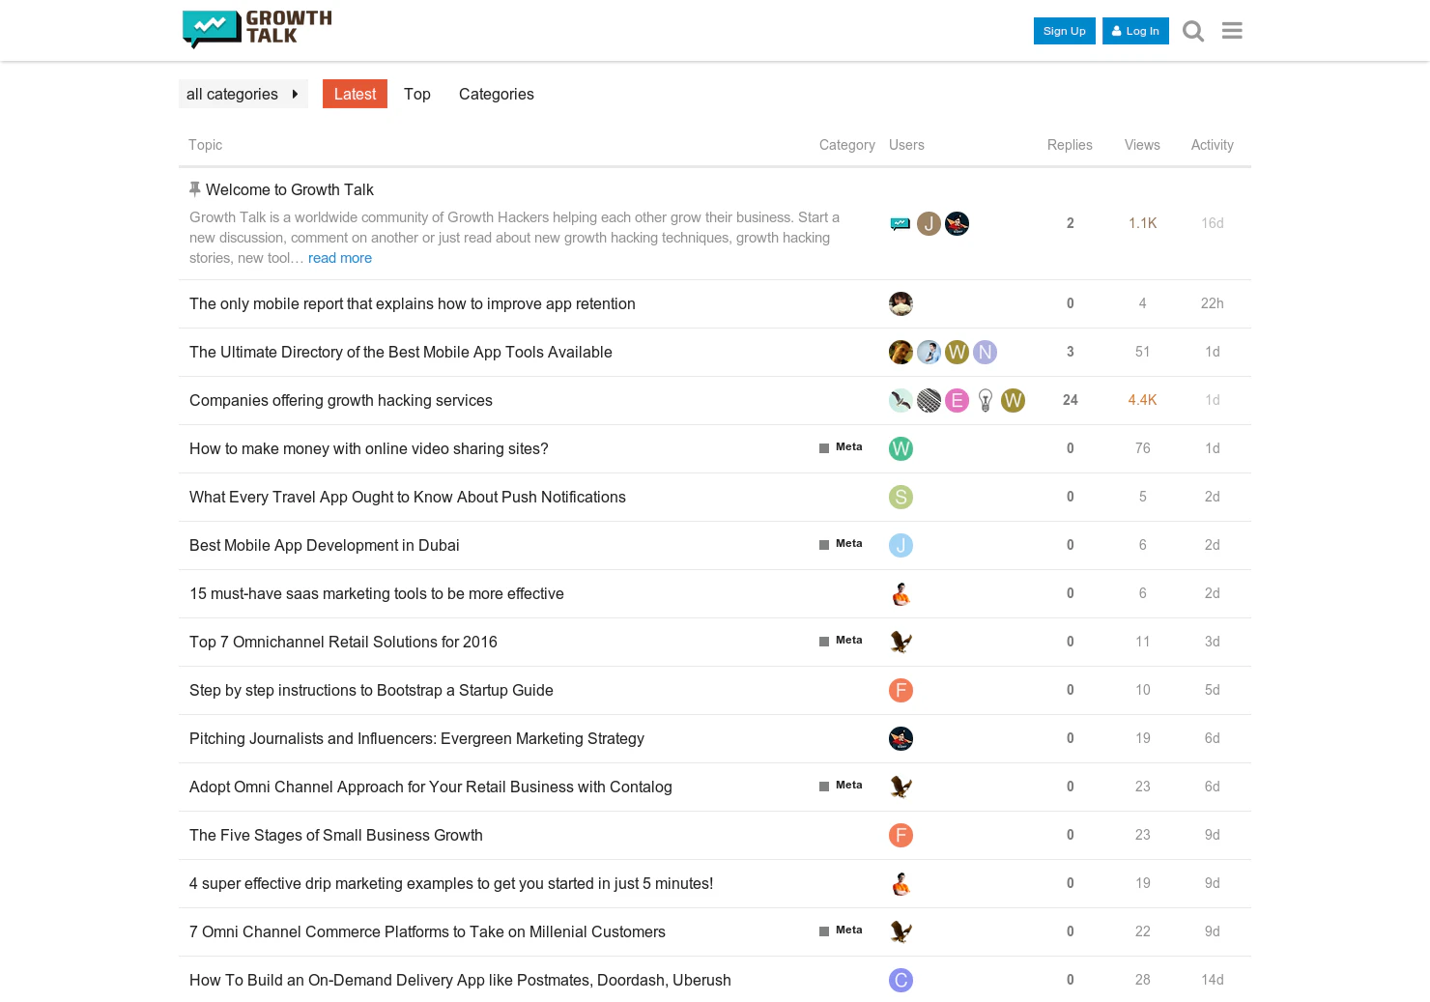This screenshot has height=1002, width=1430.
Task: Click Meta category on video sharing sites row
Action: click(841, 447)
